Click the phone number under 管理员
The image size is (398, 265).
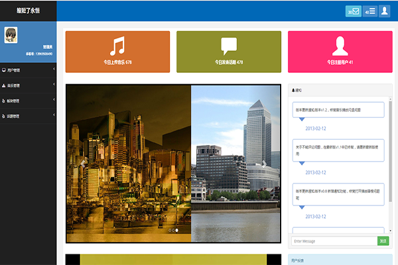[x=39, y=54]
